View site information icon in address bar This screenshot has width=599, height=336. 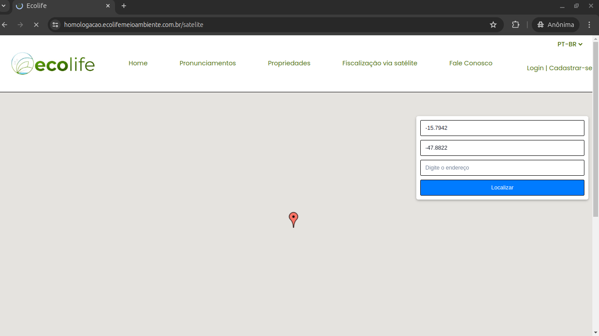(55, 25)
